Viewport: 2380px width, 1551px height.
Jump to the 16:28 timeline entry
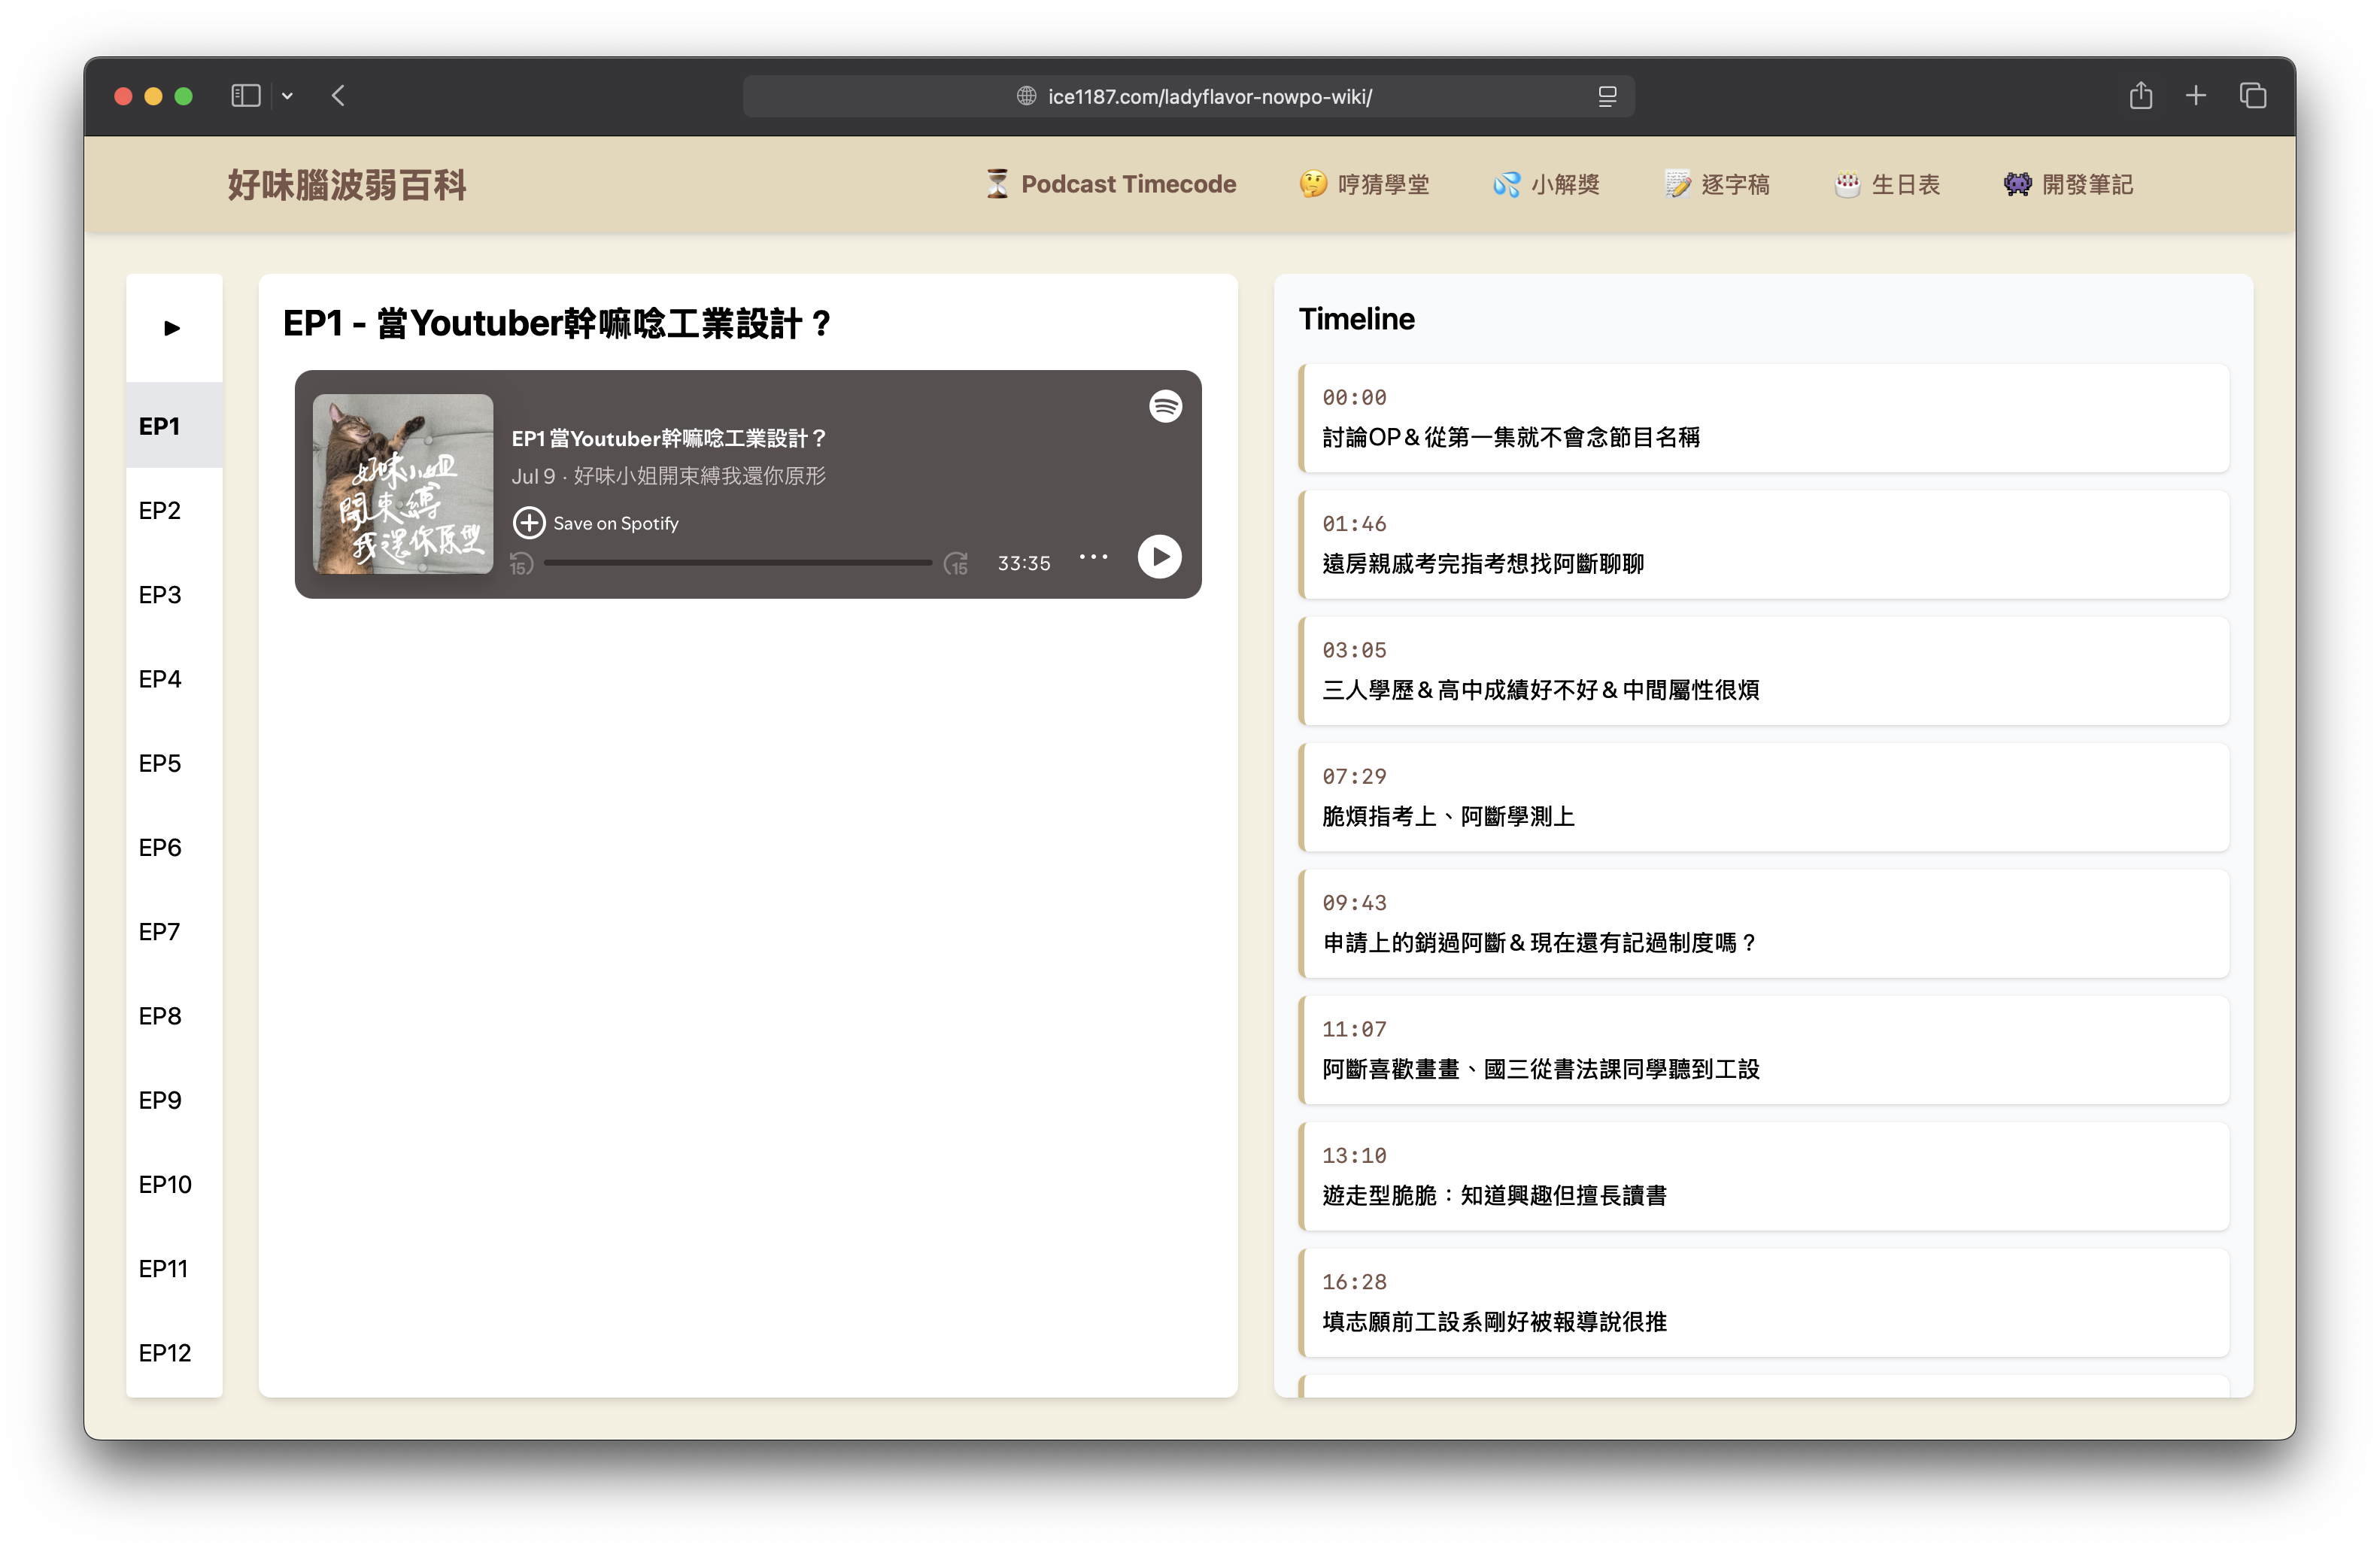coord(1763,1303)
